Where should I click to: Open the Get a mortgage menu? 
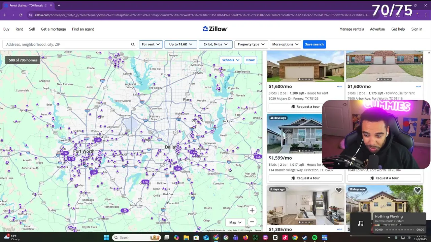tap(53, 29)
